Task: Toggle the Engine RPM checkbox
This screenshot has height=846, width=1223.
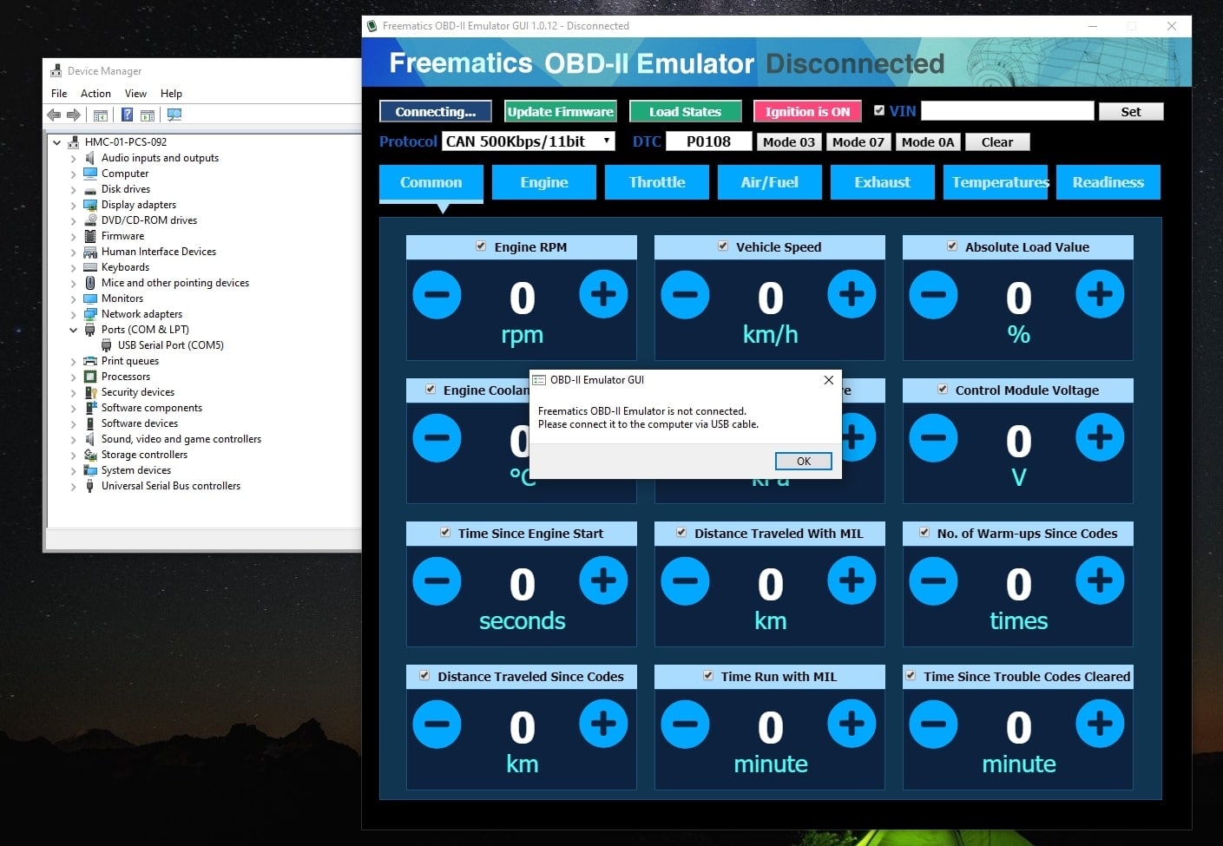Action: [481, 246]
